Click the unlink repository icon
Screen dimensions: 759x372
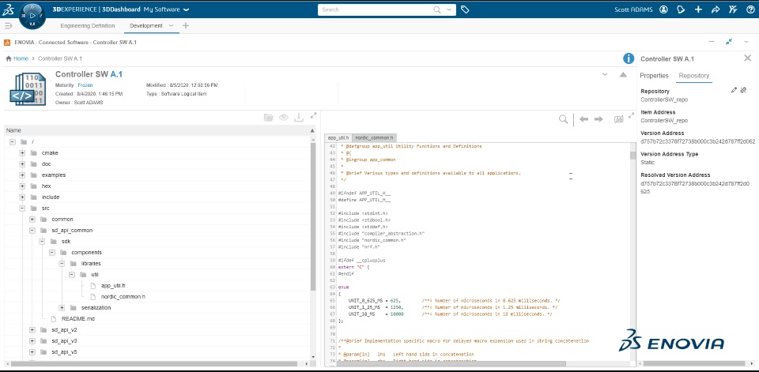click(x=743, y=90)
